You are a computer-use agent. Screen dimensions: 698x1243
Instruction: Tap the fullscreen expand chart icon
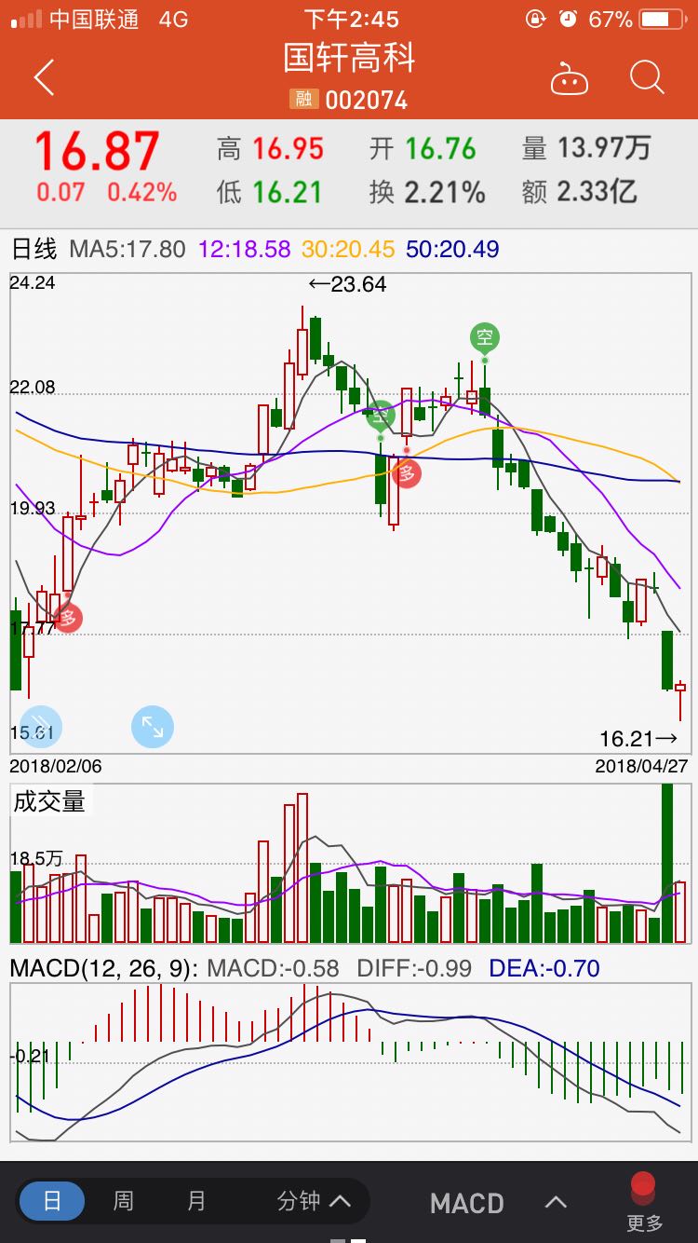pos(153,727)
